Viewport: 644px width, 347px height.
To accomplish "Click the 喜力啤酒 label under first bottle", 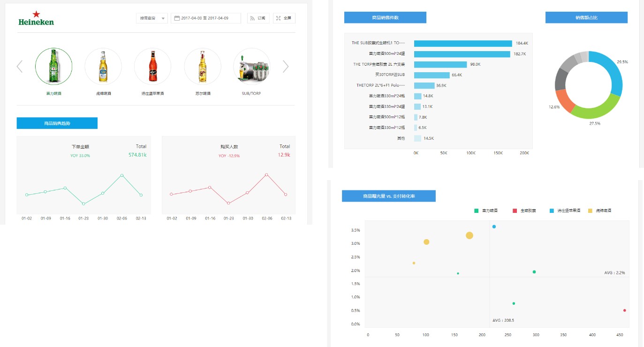I will pyautogui.click(x=54, y=93).
